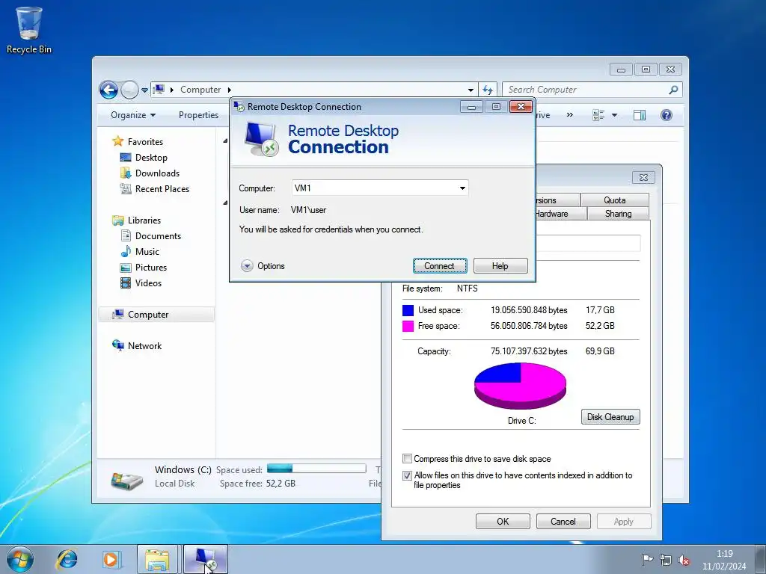This screenshot has height=574, width=766.
Task: Switch to the Quota tab
Action: [615, 200]
